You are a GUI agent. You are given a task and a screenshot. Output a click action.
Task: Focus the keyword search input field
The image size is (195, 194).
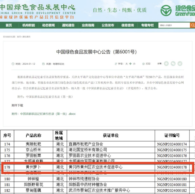174,25
